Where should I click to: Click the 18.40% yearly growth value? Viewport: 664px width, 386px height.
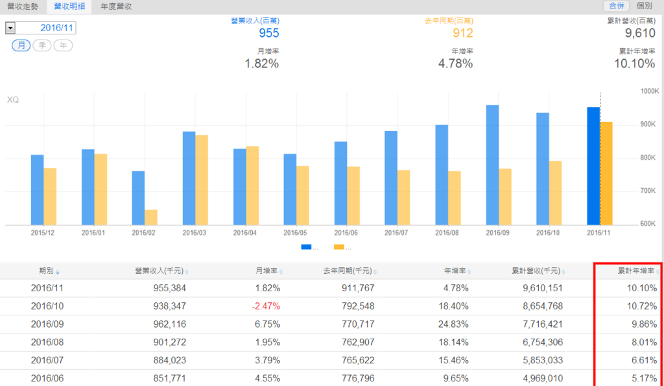(x=453, y=306)
